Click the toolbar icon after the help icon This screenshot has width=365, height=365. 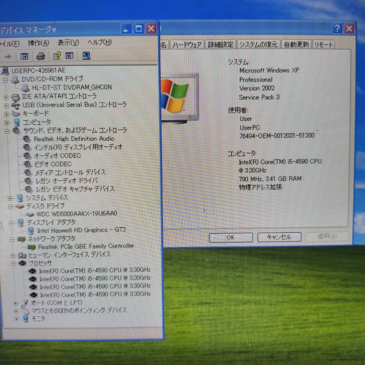(70, 56)
